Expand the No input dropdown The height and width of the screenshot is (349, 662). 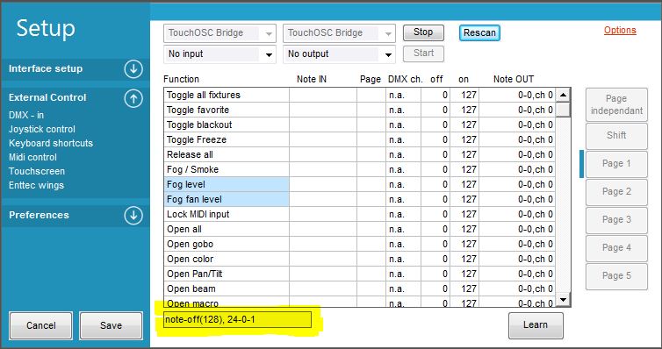[219, 54]
